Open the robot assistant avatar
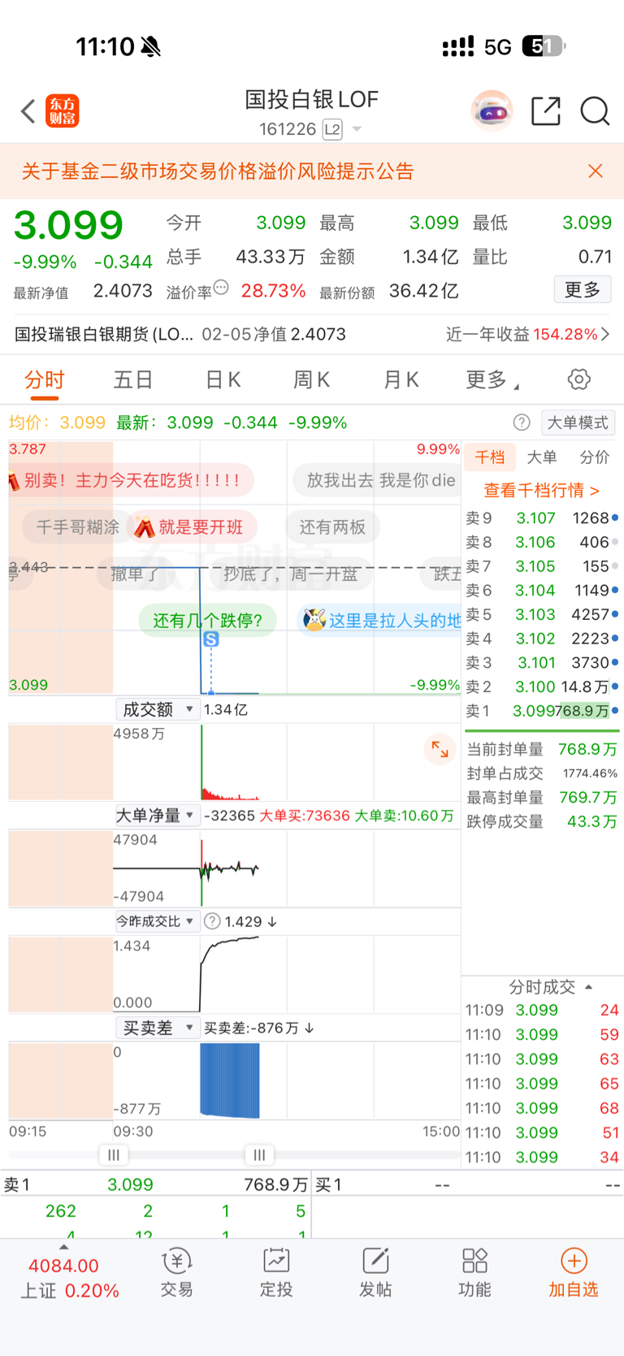The width and height of the screenshot is (624, 1356). 492,111
